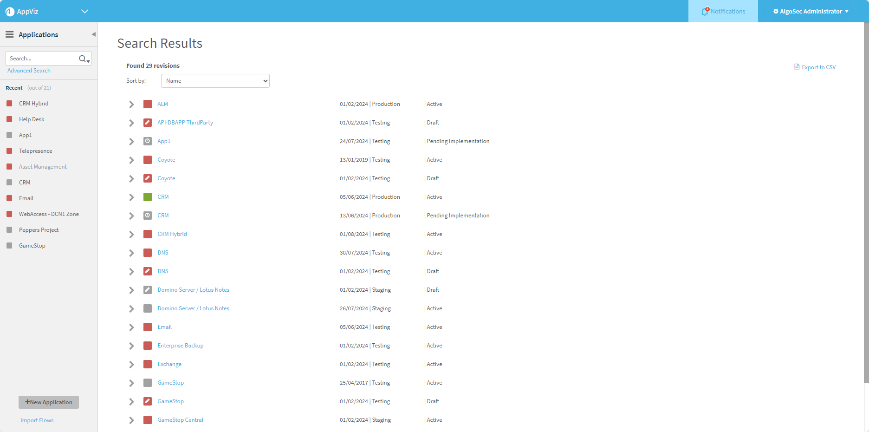Click the pending status icon for App1

(148, 141)
